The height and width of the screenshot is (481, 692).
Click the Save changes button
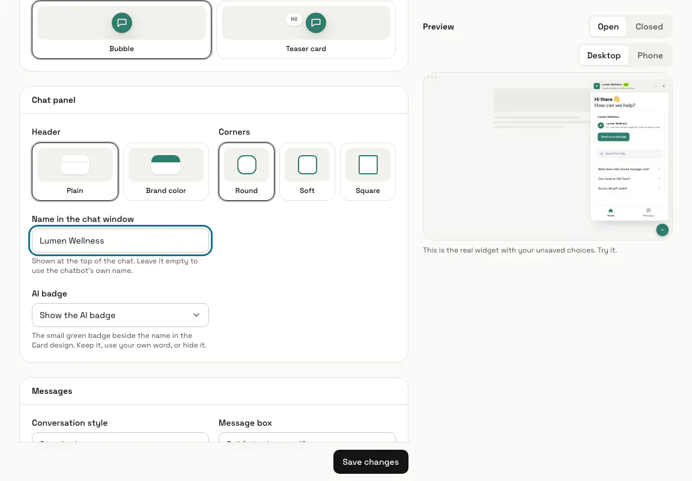click(371, 462)
